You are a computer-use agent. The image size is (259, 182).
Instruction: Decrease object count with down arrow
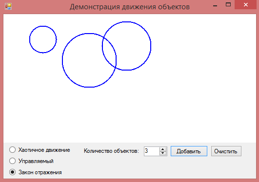(163, 153)
